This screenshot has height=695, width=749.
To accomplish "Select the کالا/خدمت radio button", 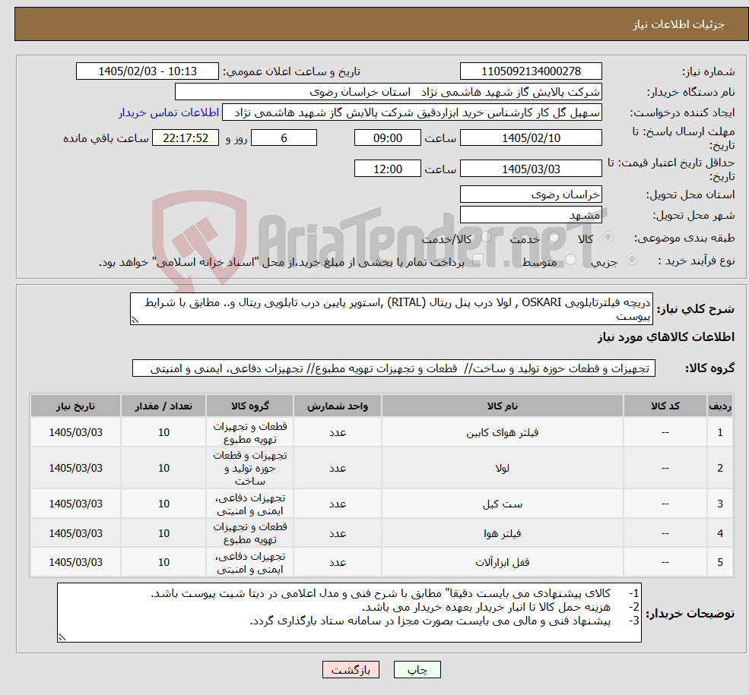I will click(486, 236).
